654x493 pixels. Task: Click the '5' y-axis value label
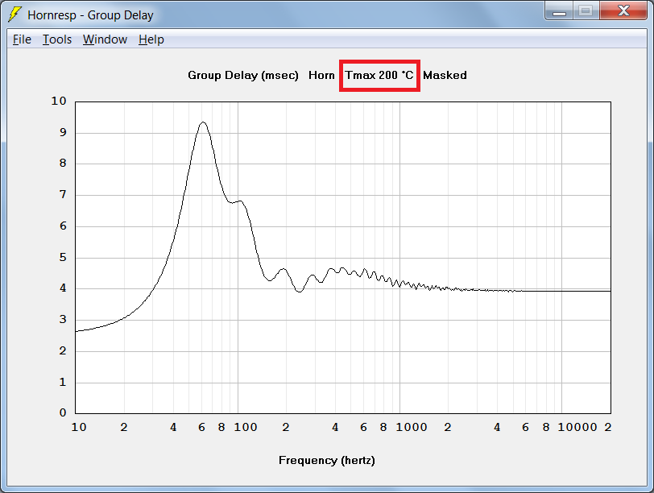[63, 257]
